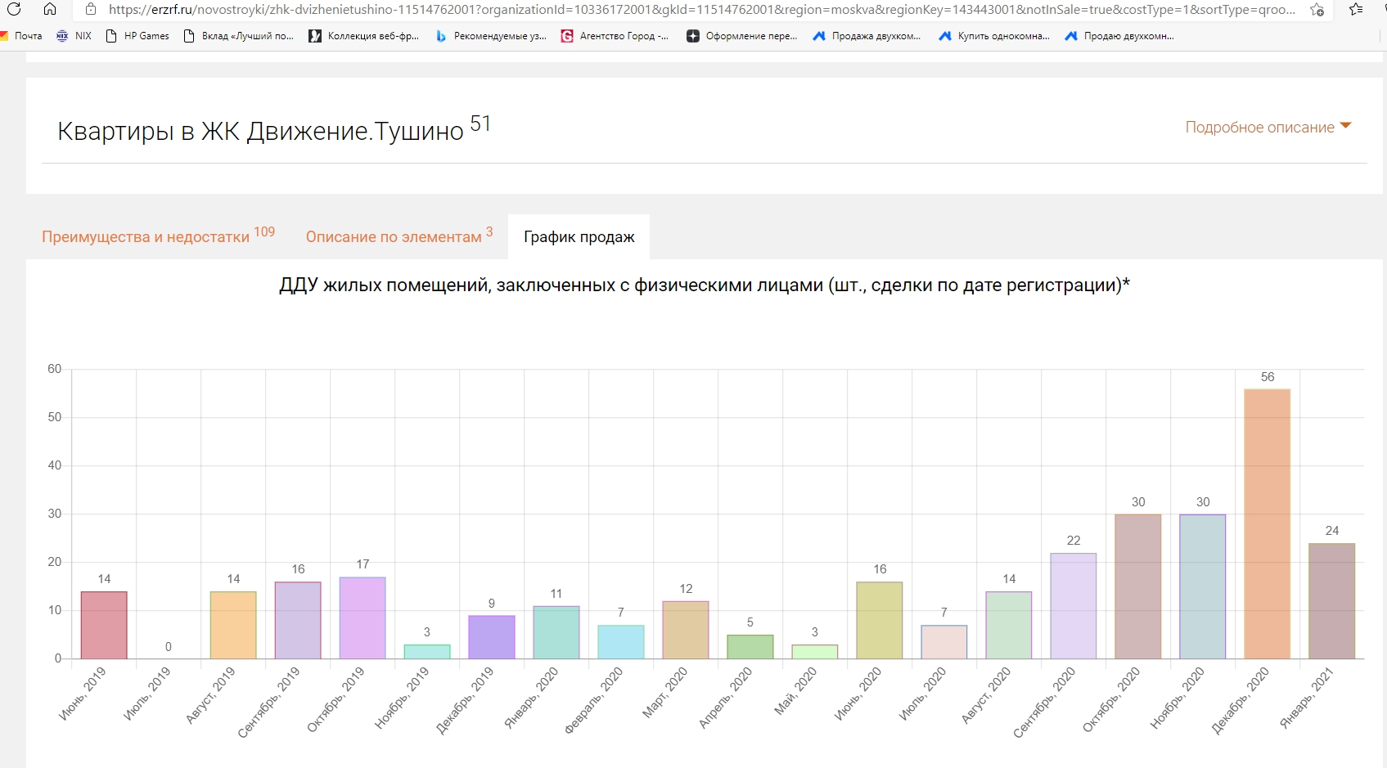Select the График продаж tab
Viewport: 1387px width, 768px height.
(579, 237)
